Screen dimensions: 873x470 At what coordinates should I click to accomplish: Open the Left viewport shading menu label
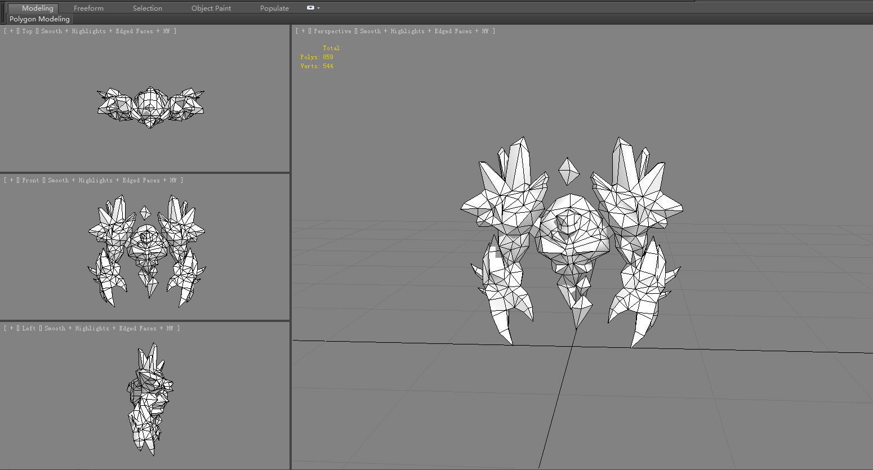pyautogui.click(x=109, y=329)
